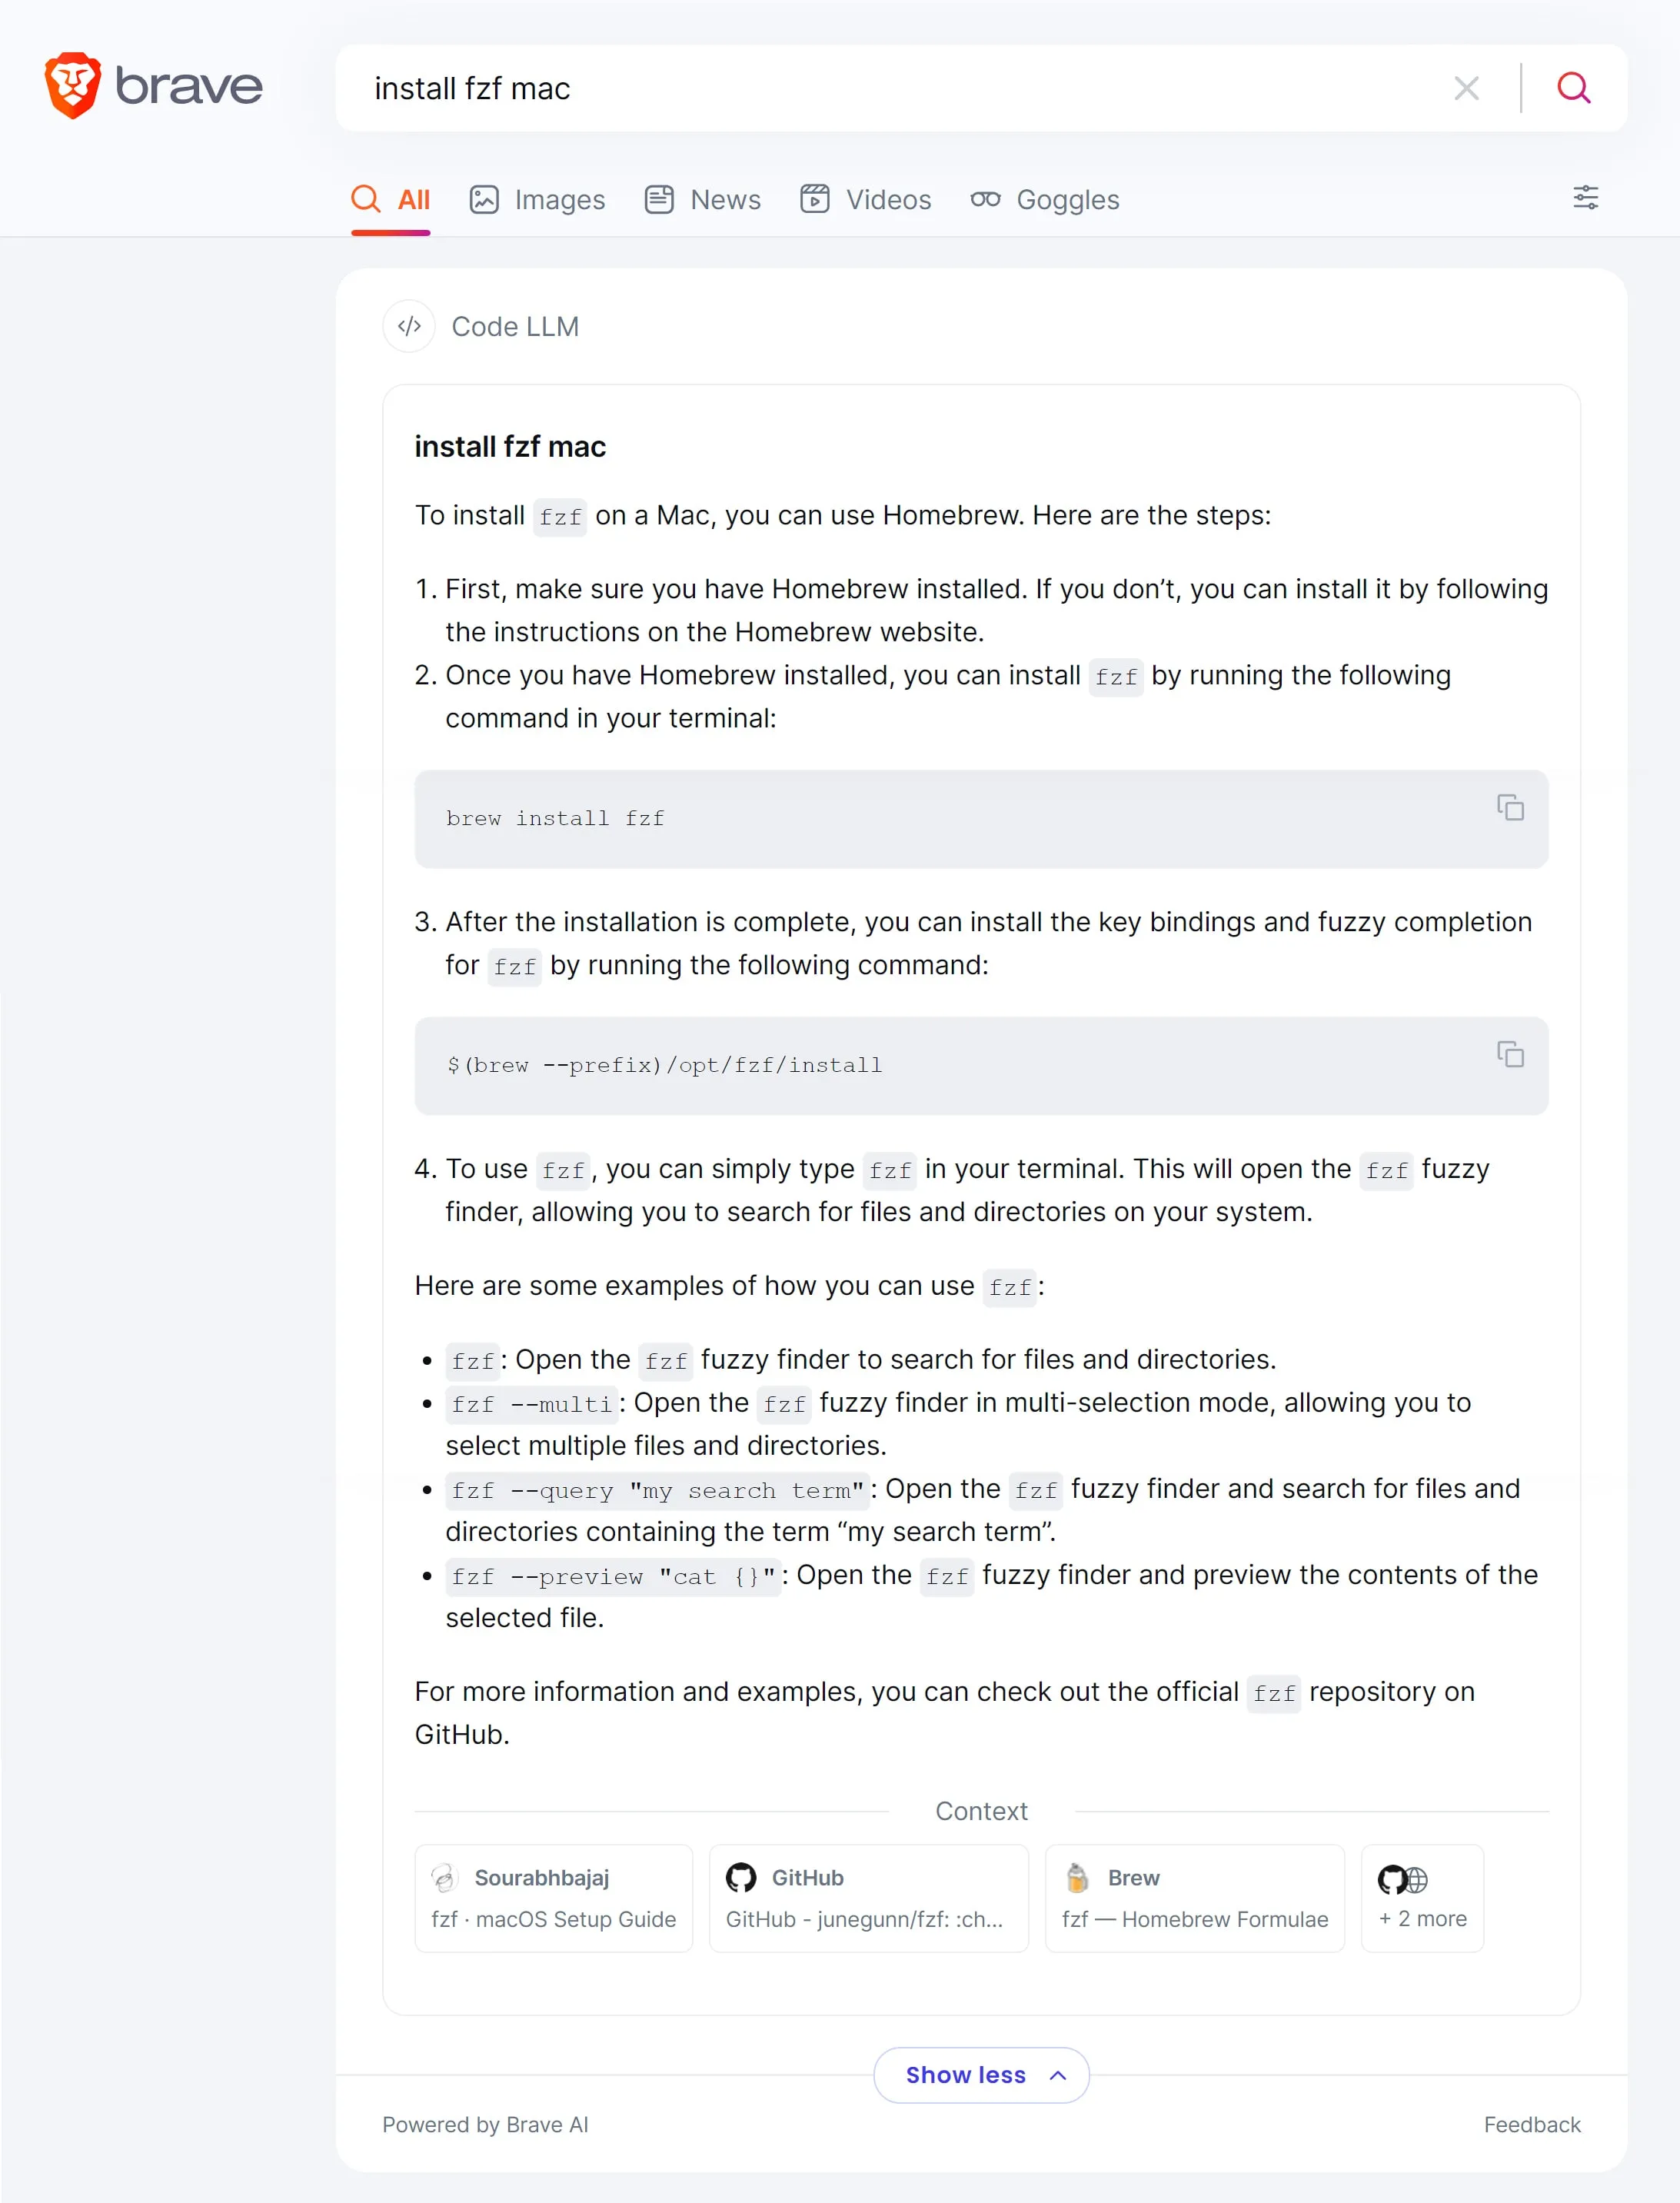Image resolution: width=1680 pixels, height=2203 pixels.
Task: Switch to the News tab
Action: pos(703,199)
